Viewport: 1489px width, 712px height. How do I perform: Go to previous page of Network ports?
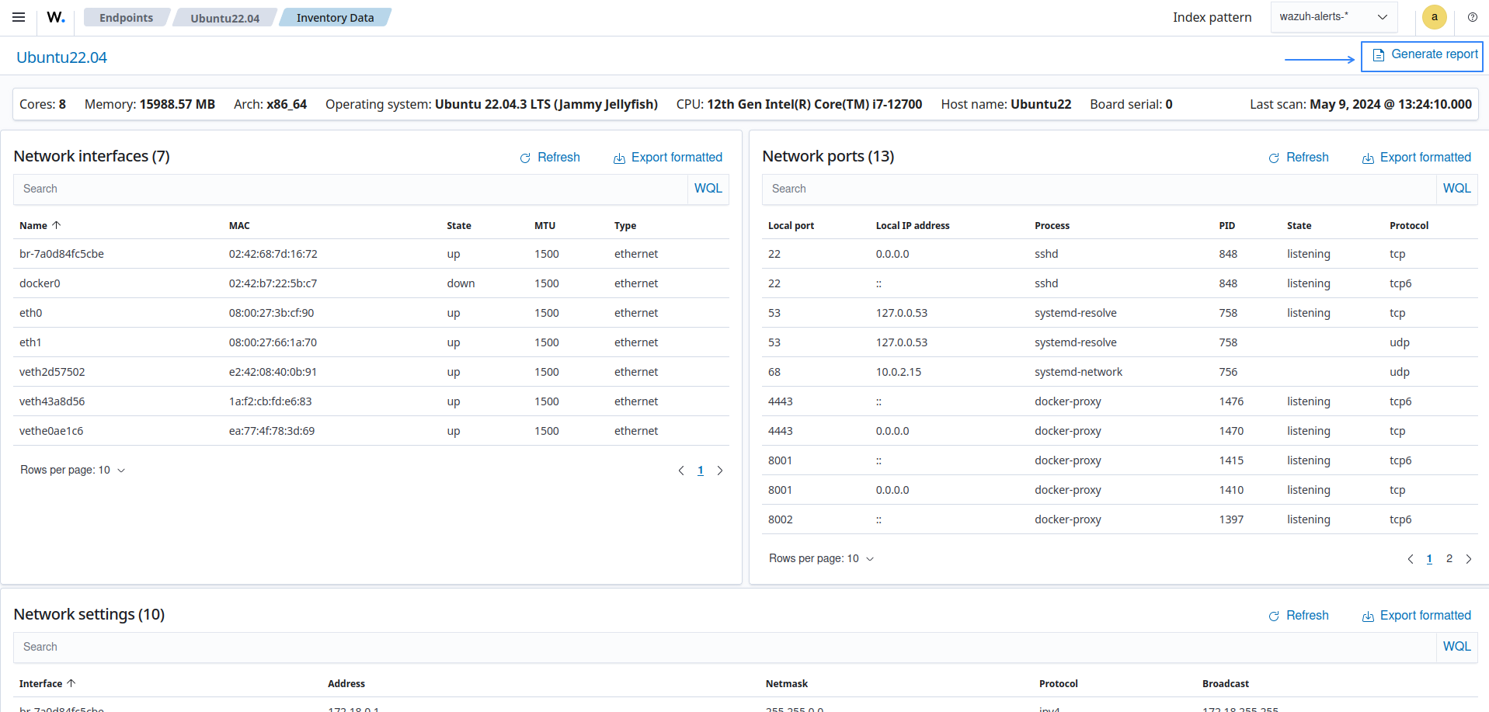(1411, 559)
